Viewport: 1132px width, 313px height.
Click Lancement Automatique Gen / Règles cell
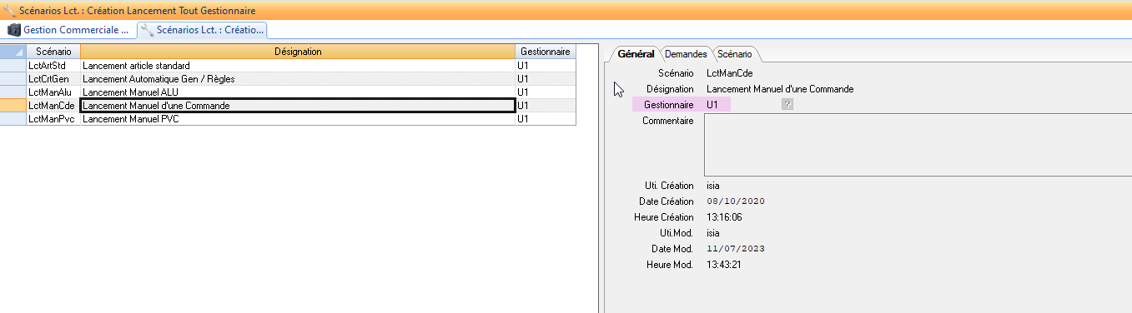(x=298, y=79)
